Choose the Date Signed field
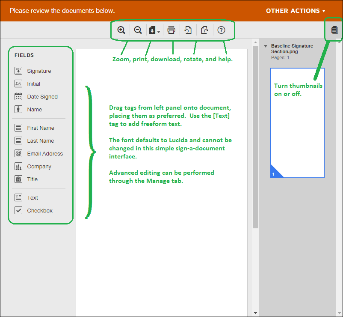Screen dimensions: 343x317 [x=42, y=97]
